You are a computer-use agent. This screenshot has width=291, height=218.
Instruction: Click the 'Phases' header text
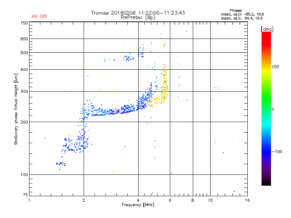click(x=235, y=11)
